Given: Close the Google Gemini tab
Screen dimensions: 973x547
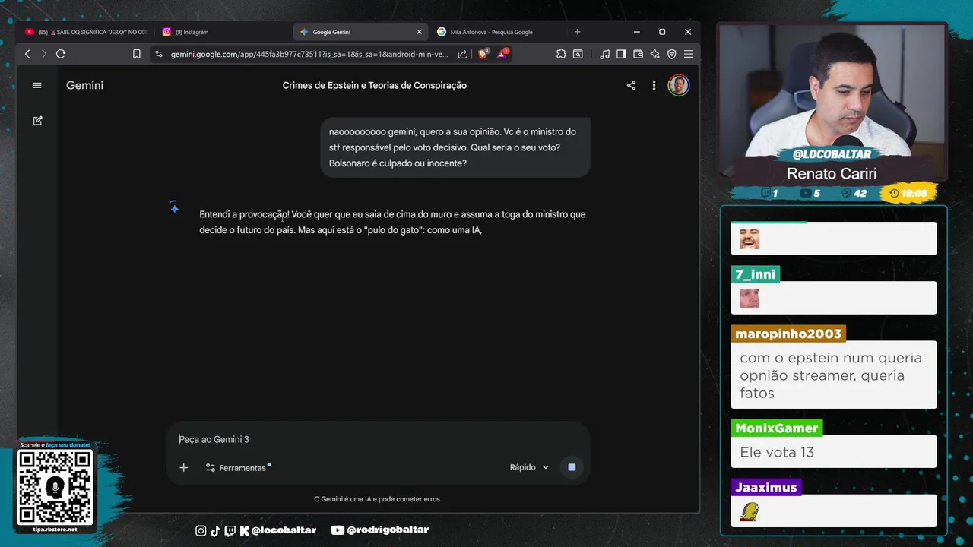Looking at the screenshot, I should [x=419, y=32].
